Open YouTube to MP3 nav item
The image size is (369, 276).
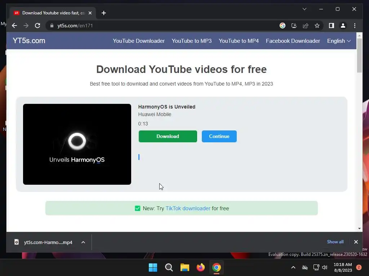(192, 41)
